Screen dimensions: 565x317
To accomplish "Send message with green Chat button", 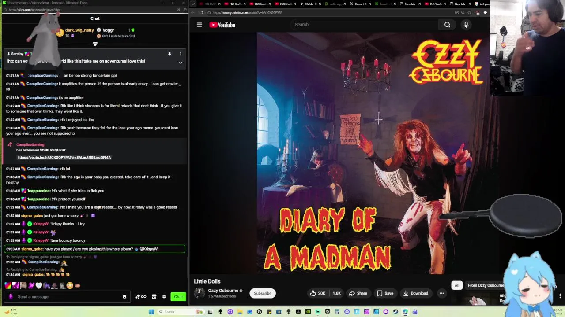I will pyautogui.click(x=178, y=297).
